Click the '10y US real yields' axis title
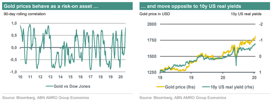 (x=246, y=14)
